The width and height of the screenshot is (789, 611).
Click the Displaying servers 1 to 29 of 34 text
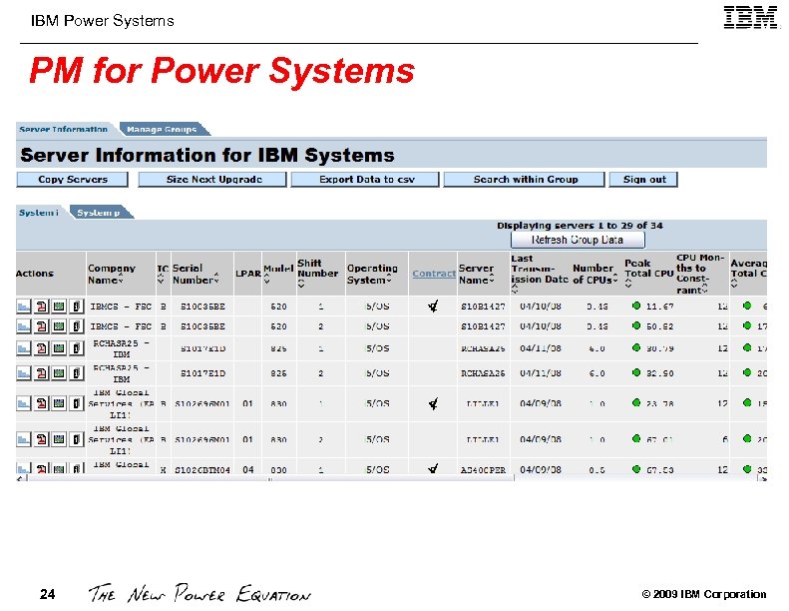[580, 226]
